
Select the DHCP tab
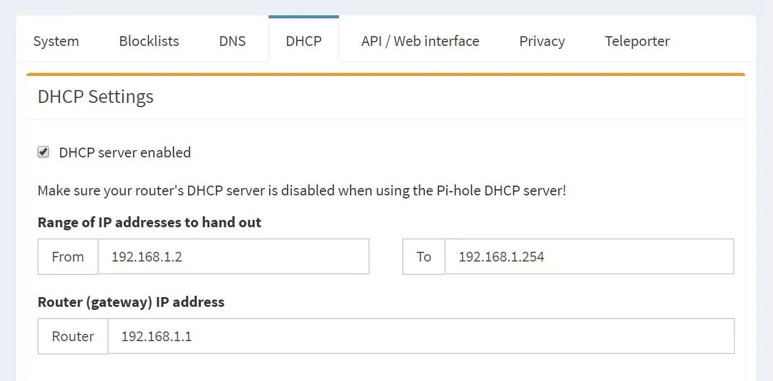[x=303, y=40]
